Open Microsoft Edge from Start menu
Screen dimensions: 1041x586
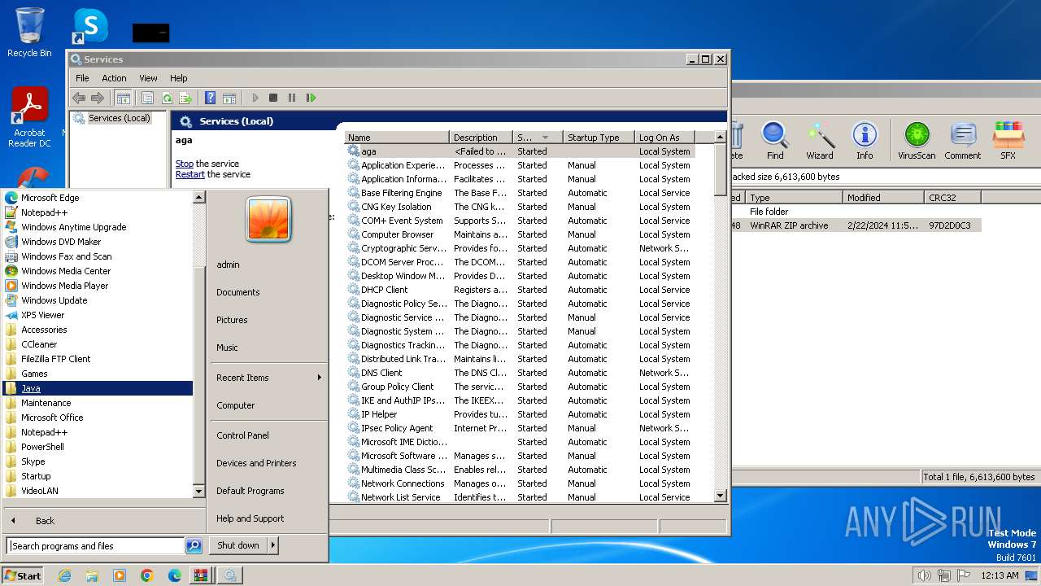pos(98,198)
